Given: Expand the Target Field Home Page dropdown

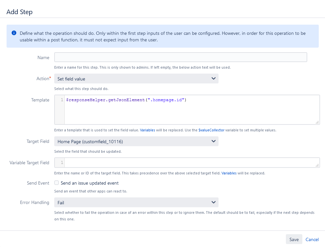Looking at the screenshot, I should pyautogui.click(x=136, y=142).
